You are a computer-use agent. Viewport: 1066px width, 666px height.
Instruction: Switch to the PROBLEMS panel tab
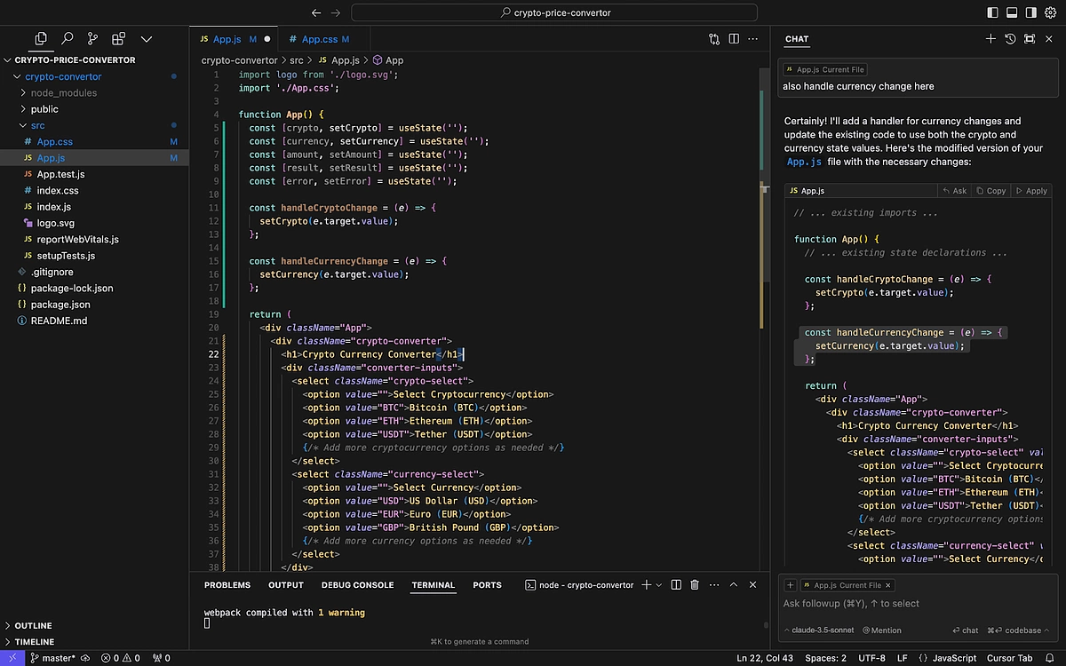(x=227, y=585)
